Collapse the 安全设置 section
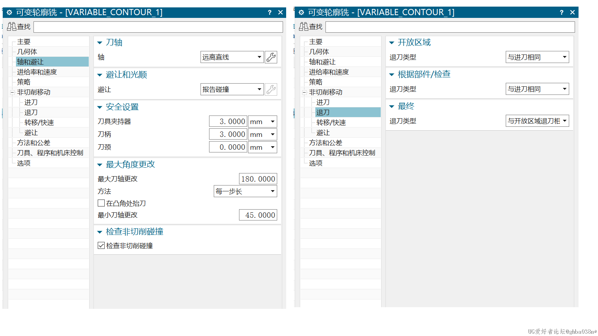 [x=100, y=107]
